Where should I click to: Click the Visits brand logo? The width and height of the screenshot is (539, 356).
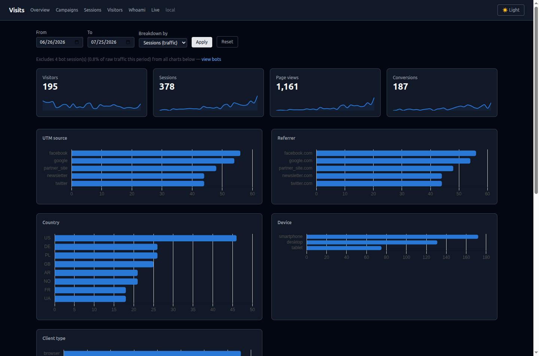point(17,10)
